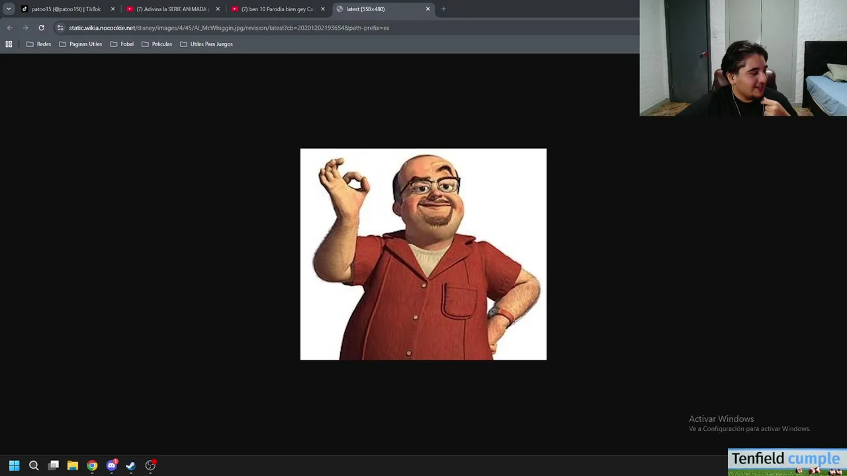Open File Explorer from the taskbar

pyautogui.click(x=73, y=465)
